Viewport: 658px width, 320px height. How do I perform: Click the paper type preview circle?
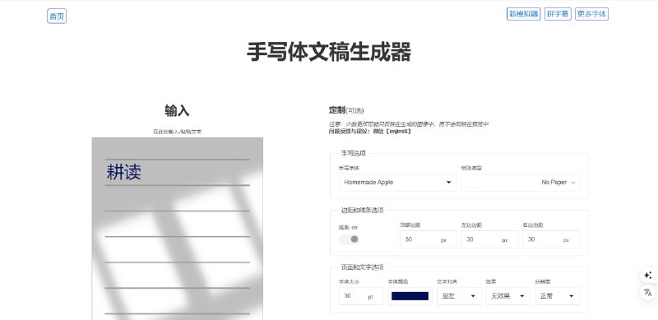475,183
